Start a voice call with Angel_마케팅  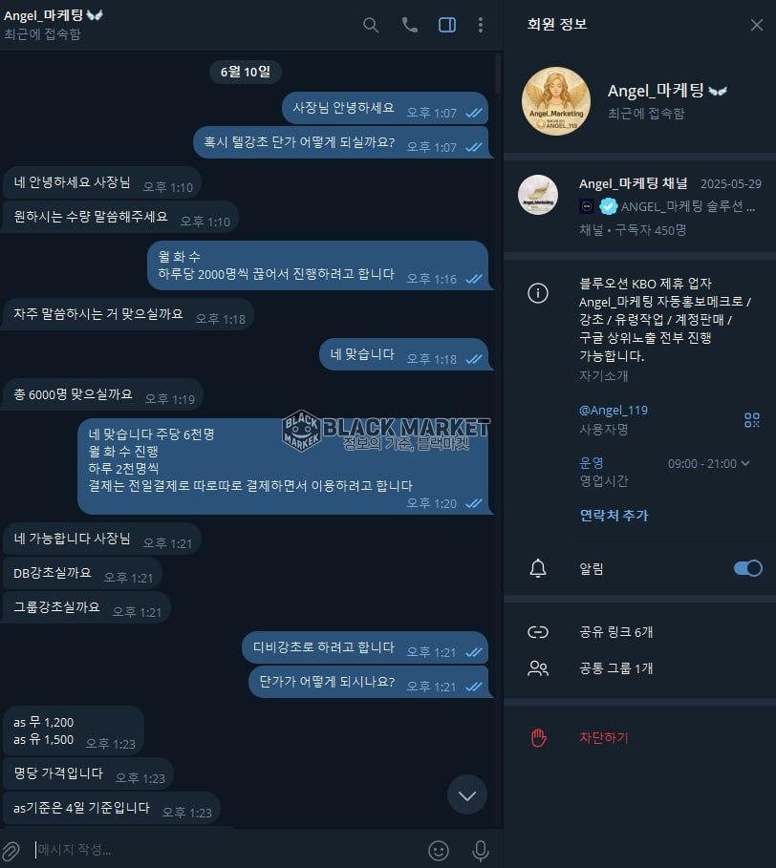pos(409,25)
